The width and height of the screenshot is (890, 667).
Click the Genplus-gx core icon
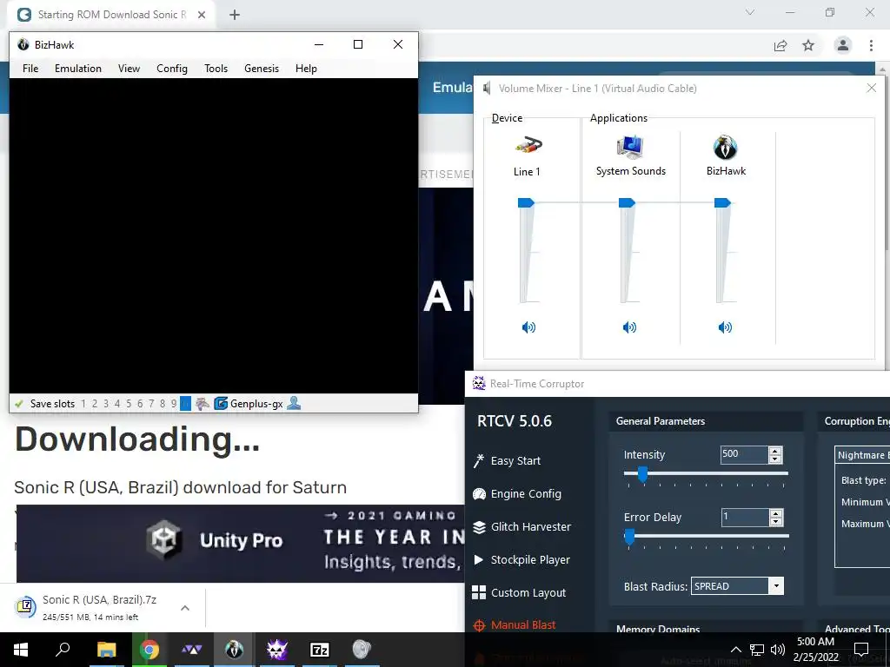point(221,404)
